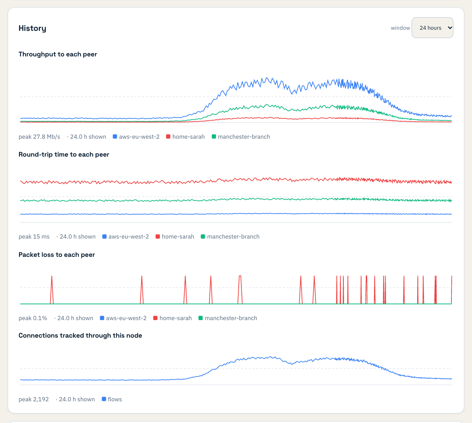Click the Packet loss spike chart
The image size is (472, 423).
pyautogui.click(x=236, y=288)
